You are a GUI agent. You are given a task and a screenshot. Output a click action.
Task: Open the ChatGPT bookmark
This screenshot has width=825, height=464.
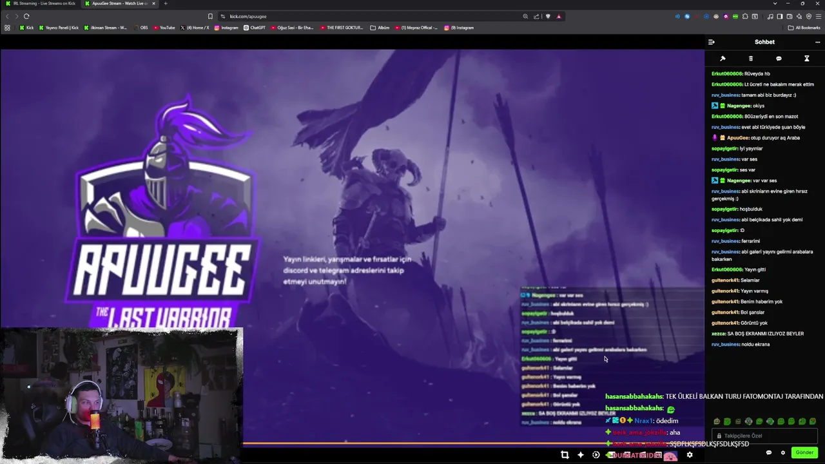pyautogui.click(x=254, y=28)
